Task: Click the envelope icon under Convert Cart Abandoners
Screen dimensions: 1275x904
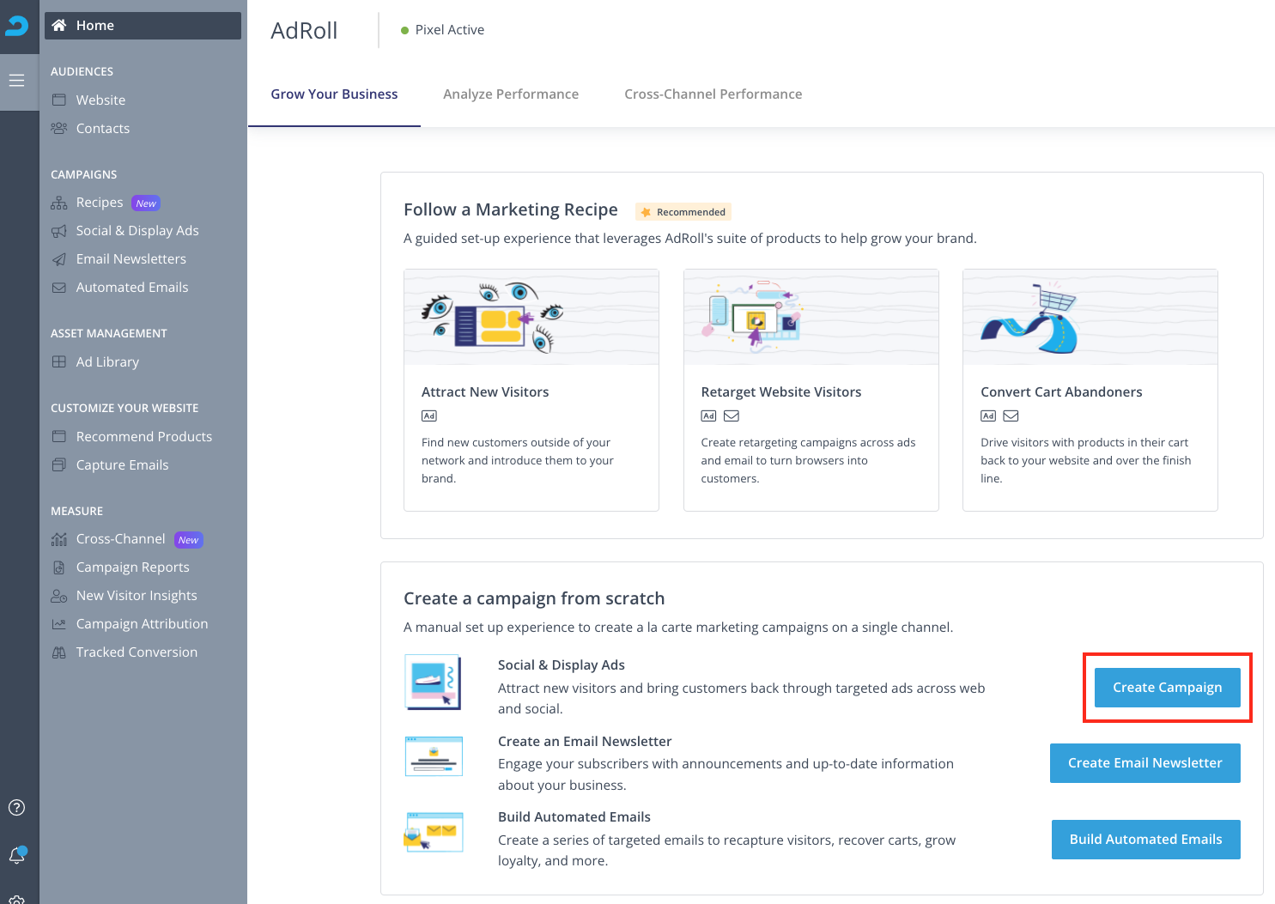Action: coord(1011,416)
